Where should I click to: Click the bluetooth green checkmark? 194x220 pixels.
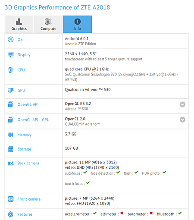pos(180,213)
